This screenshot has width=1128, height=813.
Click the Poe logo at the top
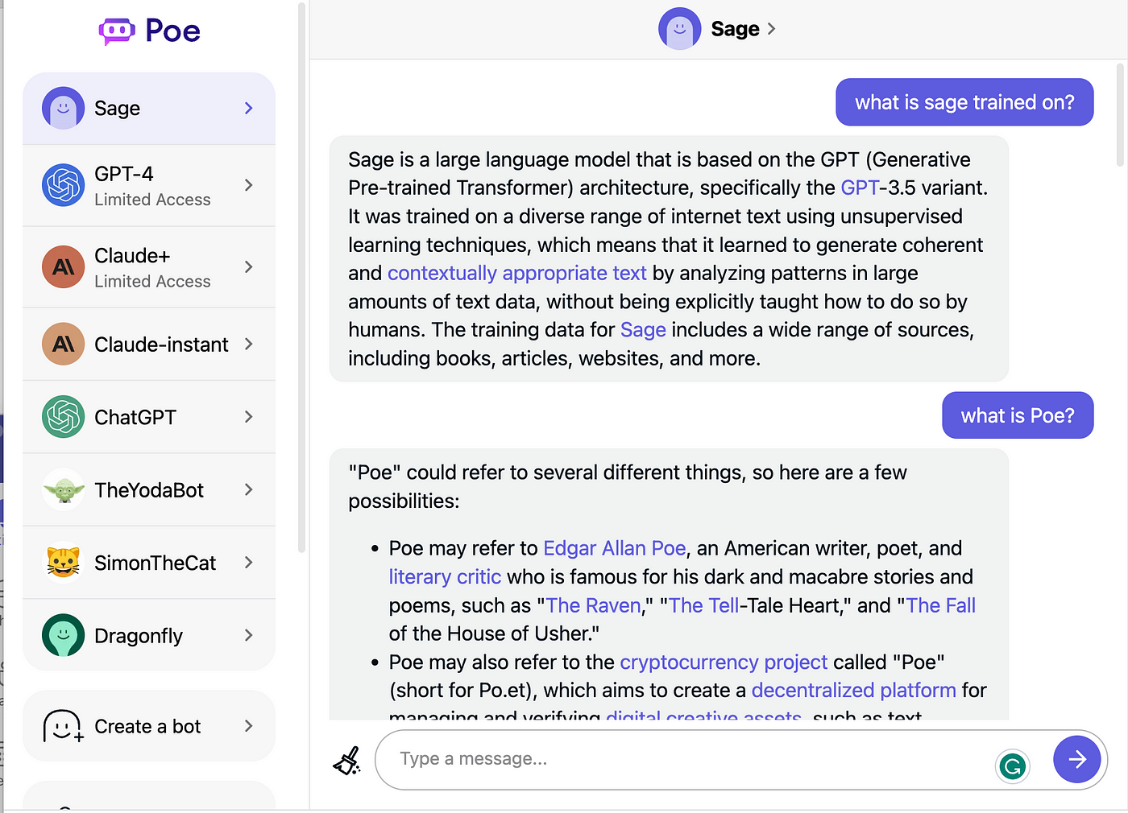(x=148, y=30)
